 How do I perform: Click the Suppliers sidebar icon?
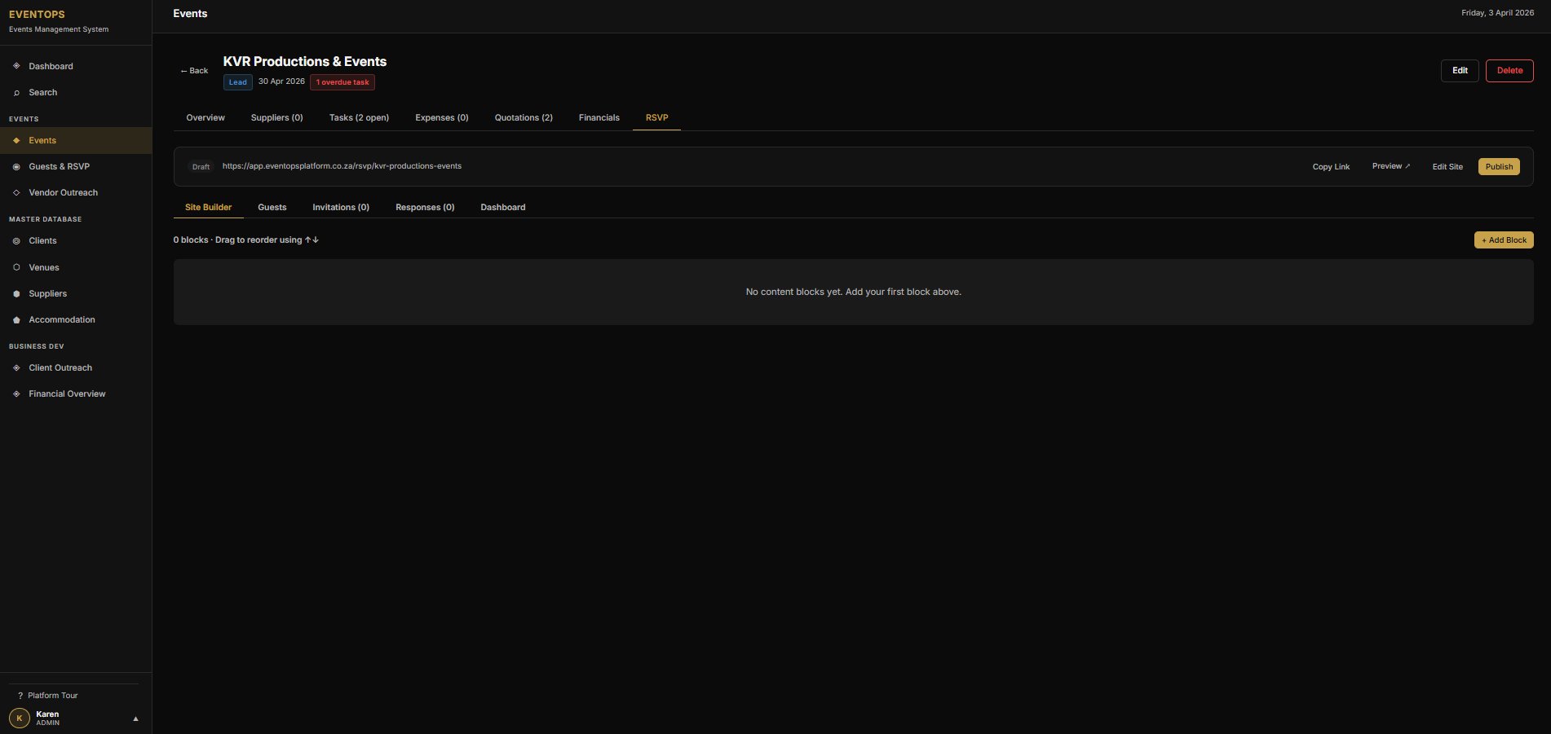(x=16, y=294)
